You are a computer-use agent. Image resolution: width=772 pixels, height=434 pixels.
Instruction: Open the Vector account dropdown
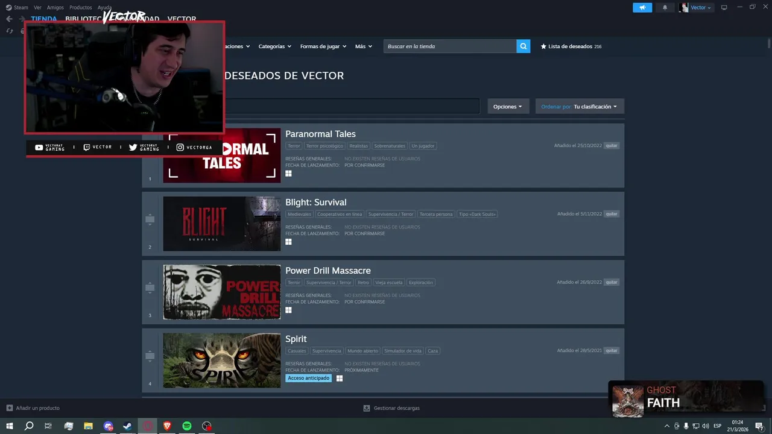click(701, 7)
